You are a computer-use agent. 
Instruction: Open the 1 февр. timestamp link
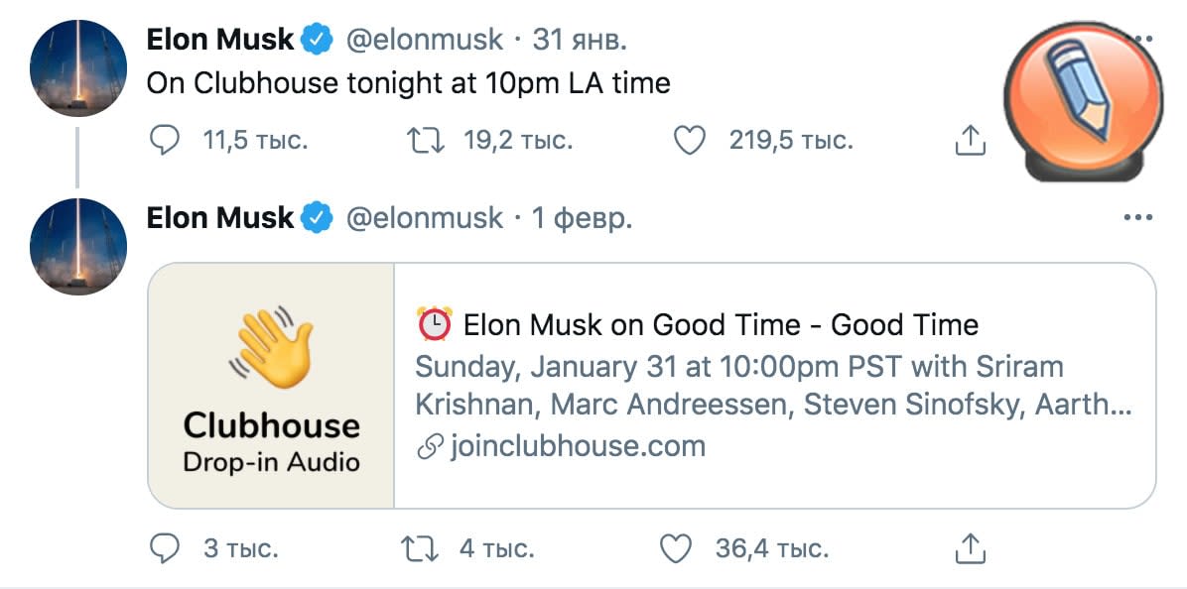click(583, 218)
